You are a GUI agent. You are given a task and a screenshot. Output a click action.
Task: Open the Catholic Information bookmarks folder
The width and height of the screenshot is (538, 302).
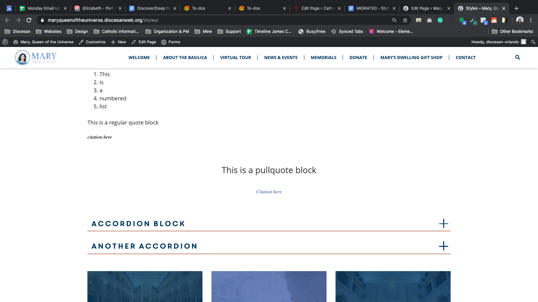coord(116,32)
